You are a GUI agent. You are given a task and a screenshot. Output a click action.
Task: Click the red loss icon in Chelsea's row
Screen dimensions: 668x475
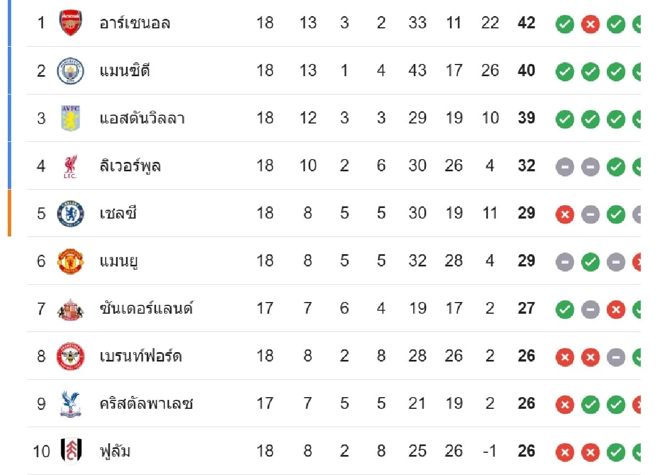pos(564,214)
